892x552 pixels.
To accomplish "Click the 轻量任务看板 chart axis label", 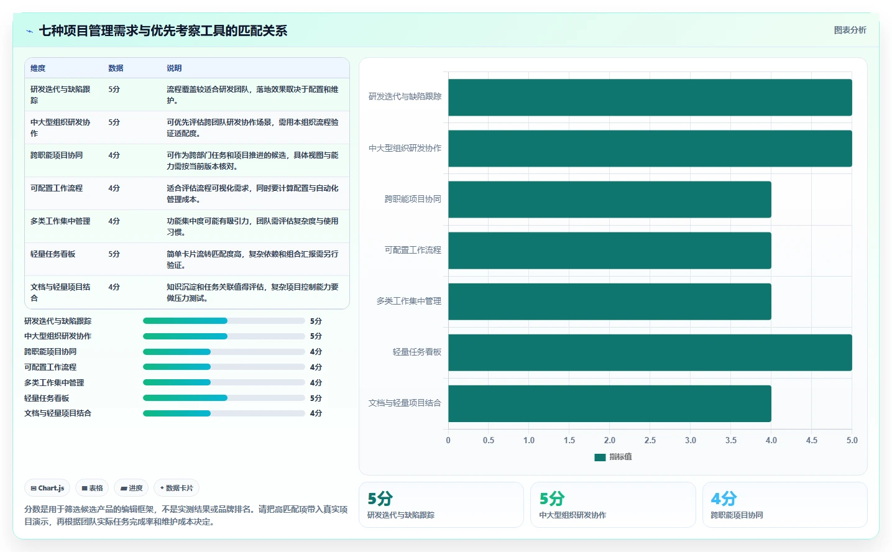I will click(x=417, y=352).
